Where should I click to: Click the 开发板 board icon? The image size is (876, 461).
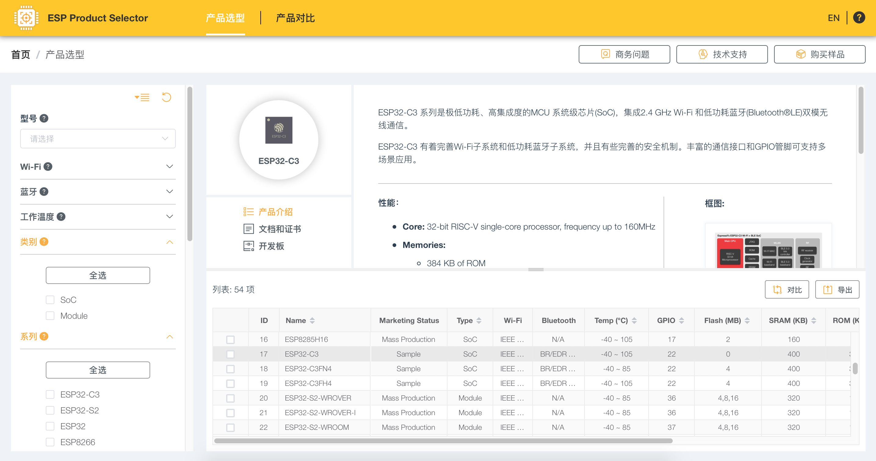point(248,246)
